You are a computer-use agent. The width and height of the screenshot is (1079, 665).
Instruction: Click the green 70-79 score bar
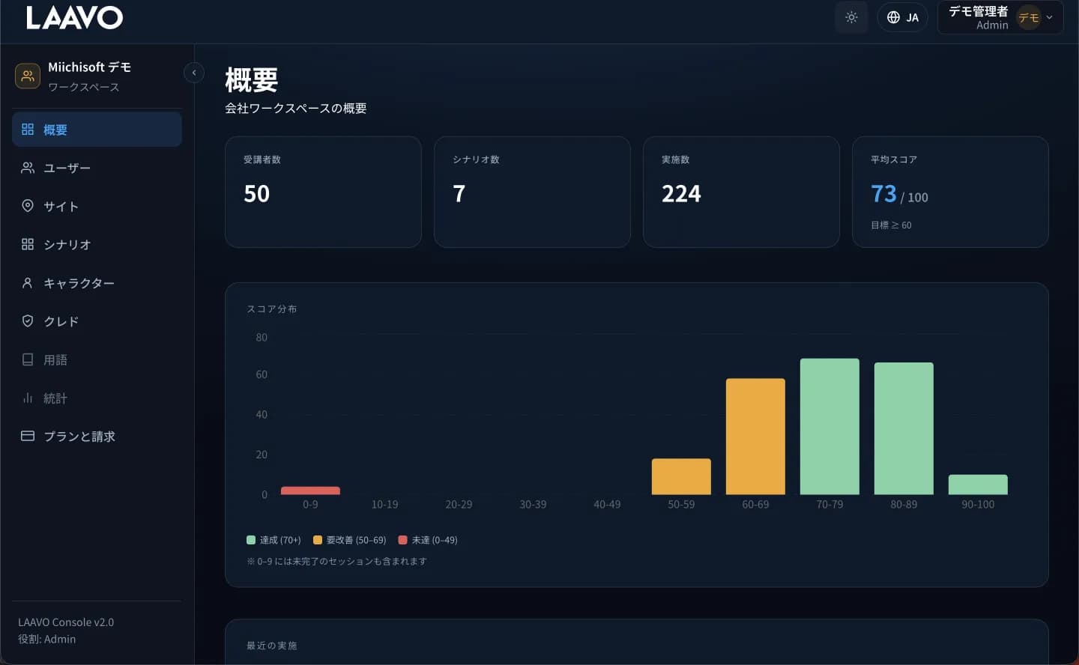tap(829, 427)
